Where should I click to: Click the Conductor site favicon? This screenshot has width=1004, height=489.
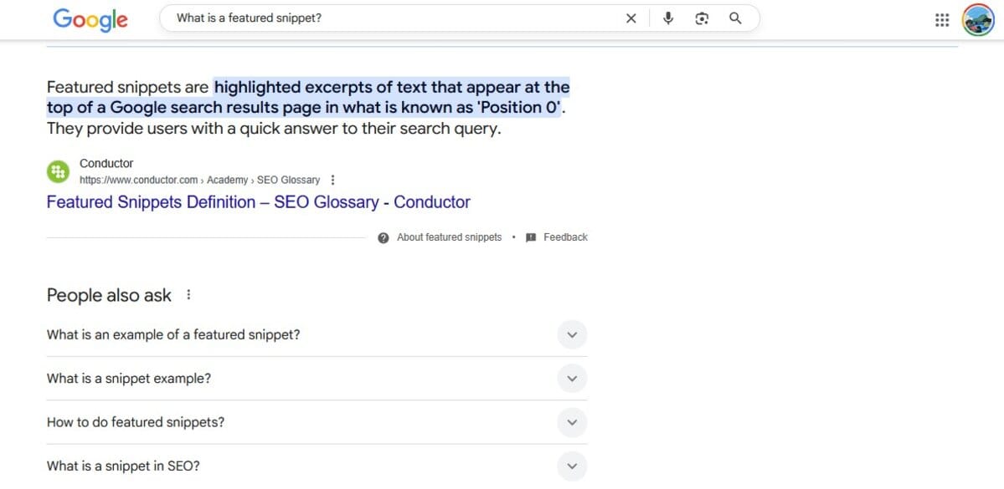(57, 171)
